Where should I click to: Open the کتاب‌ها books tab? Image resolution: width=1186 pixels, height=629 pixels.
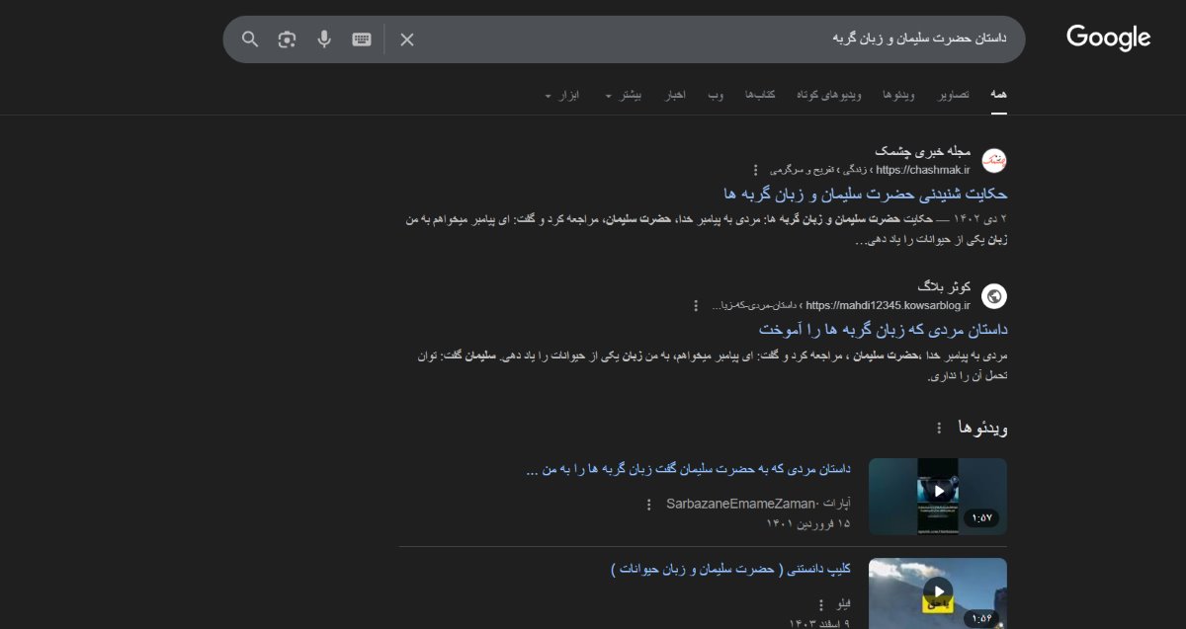point(761,95)
